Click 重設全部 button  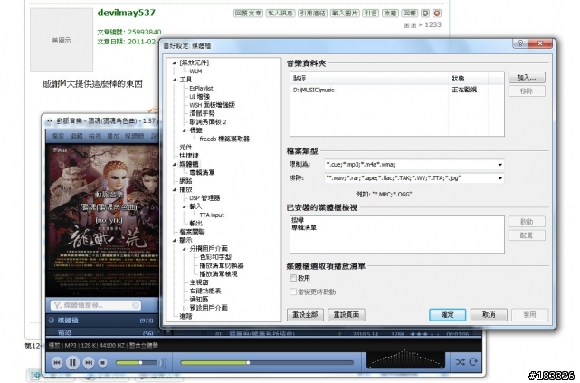(305, 314)
